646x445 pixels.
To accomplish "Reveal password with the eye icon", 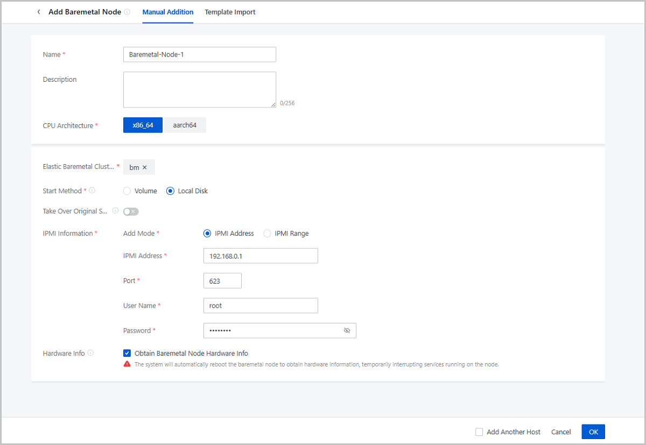I will (x=347, y=330).
